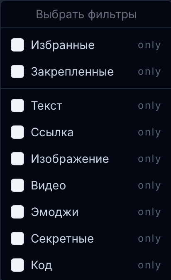
Task: Check the Закрепленные filter checkbox
Action: (17, 71)
